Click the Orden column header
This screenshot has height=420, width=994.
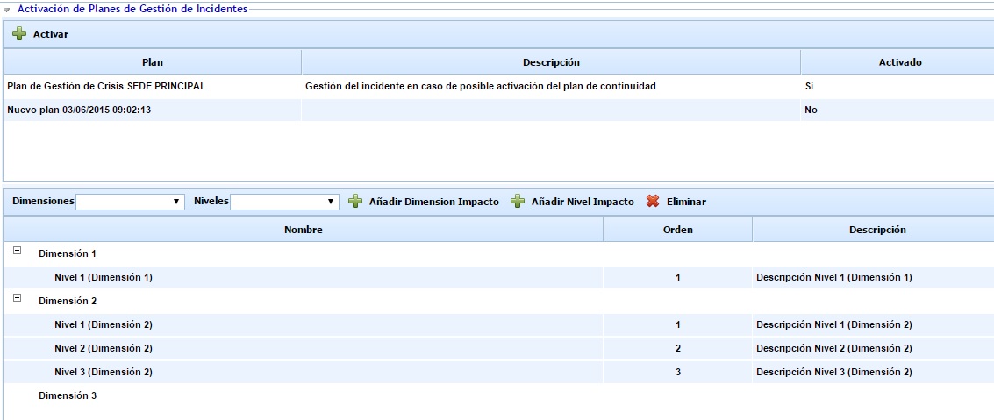(x=677, y=230)
